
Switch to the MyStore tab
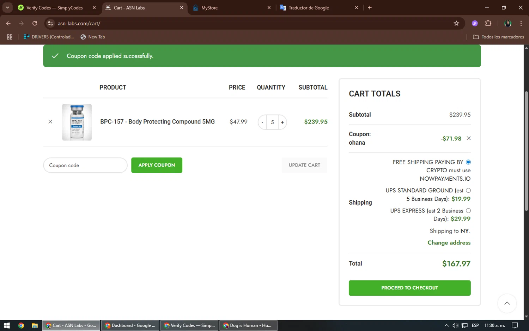tap(229, 8)
